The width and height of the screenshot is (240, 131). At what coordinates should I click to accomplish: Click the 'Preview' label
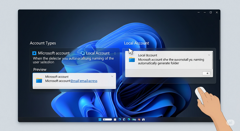point(40,69)
